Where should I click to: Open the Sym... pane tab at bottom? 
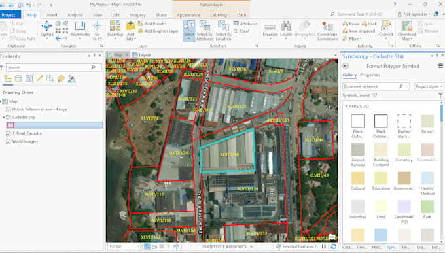pyautogui.click(x=392, y=247)
